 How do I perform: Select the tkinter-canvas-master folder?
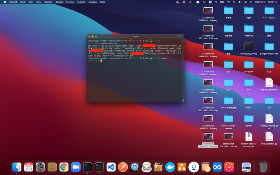point(228,122)
